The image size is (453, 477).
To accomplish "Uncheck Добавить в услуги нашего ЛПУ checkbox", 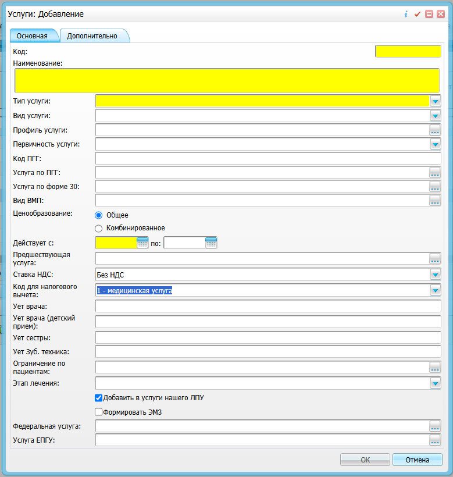I will pos(99,398).
